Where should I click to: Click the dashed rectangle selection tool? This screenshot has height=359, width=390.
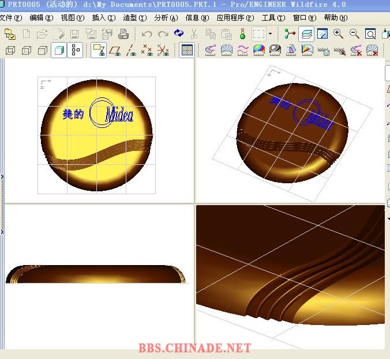coord(258,34)
